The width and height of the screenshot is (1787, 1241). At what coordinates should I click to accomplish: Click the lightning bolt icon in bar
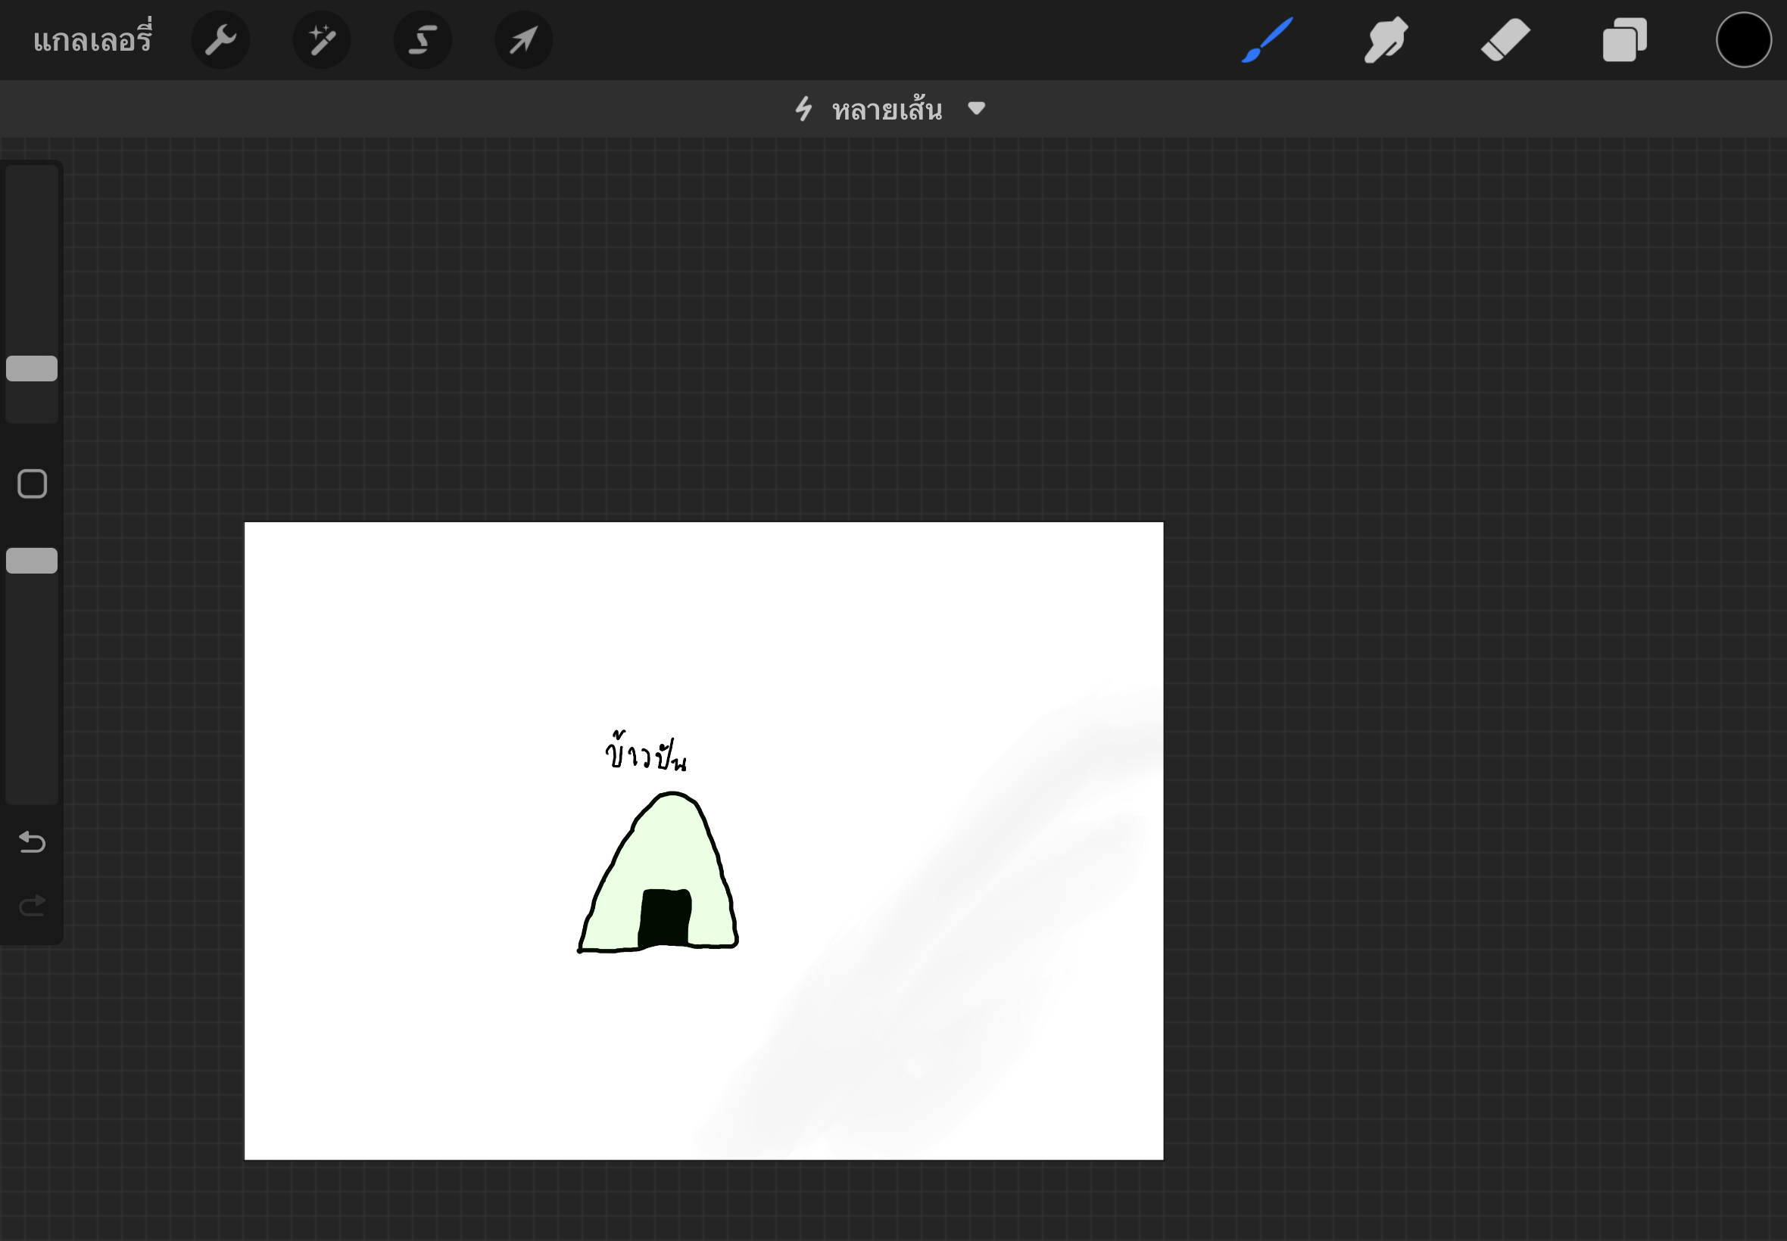point(803,109)
